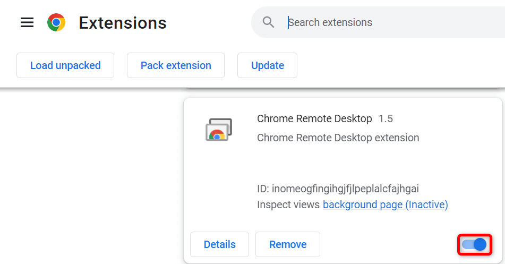Open the background page (Inactive) link
Screen dimensions: 505x264
pyautogui.click(x=385, y=205)
